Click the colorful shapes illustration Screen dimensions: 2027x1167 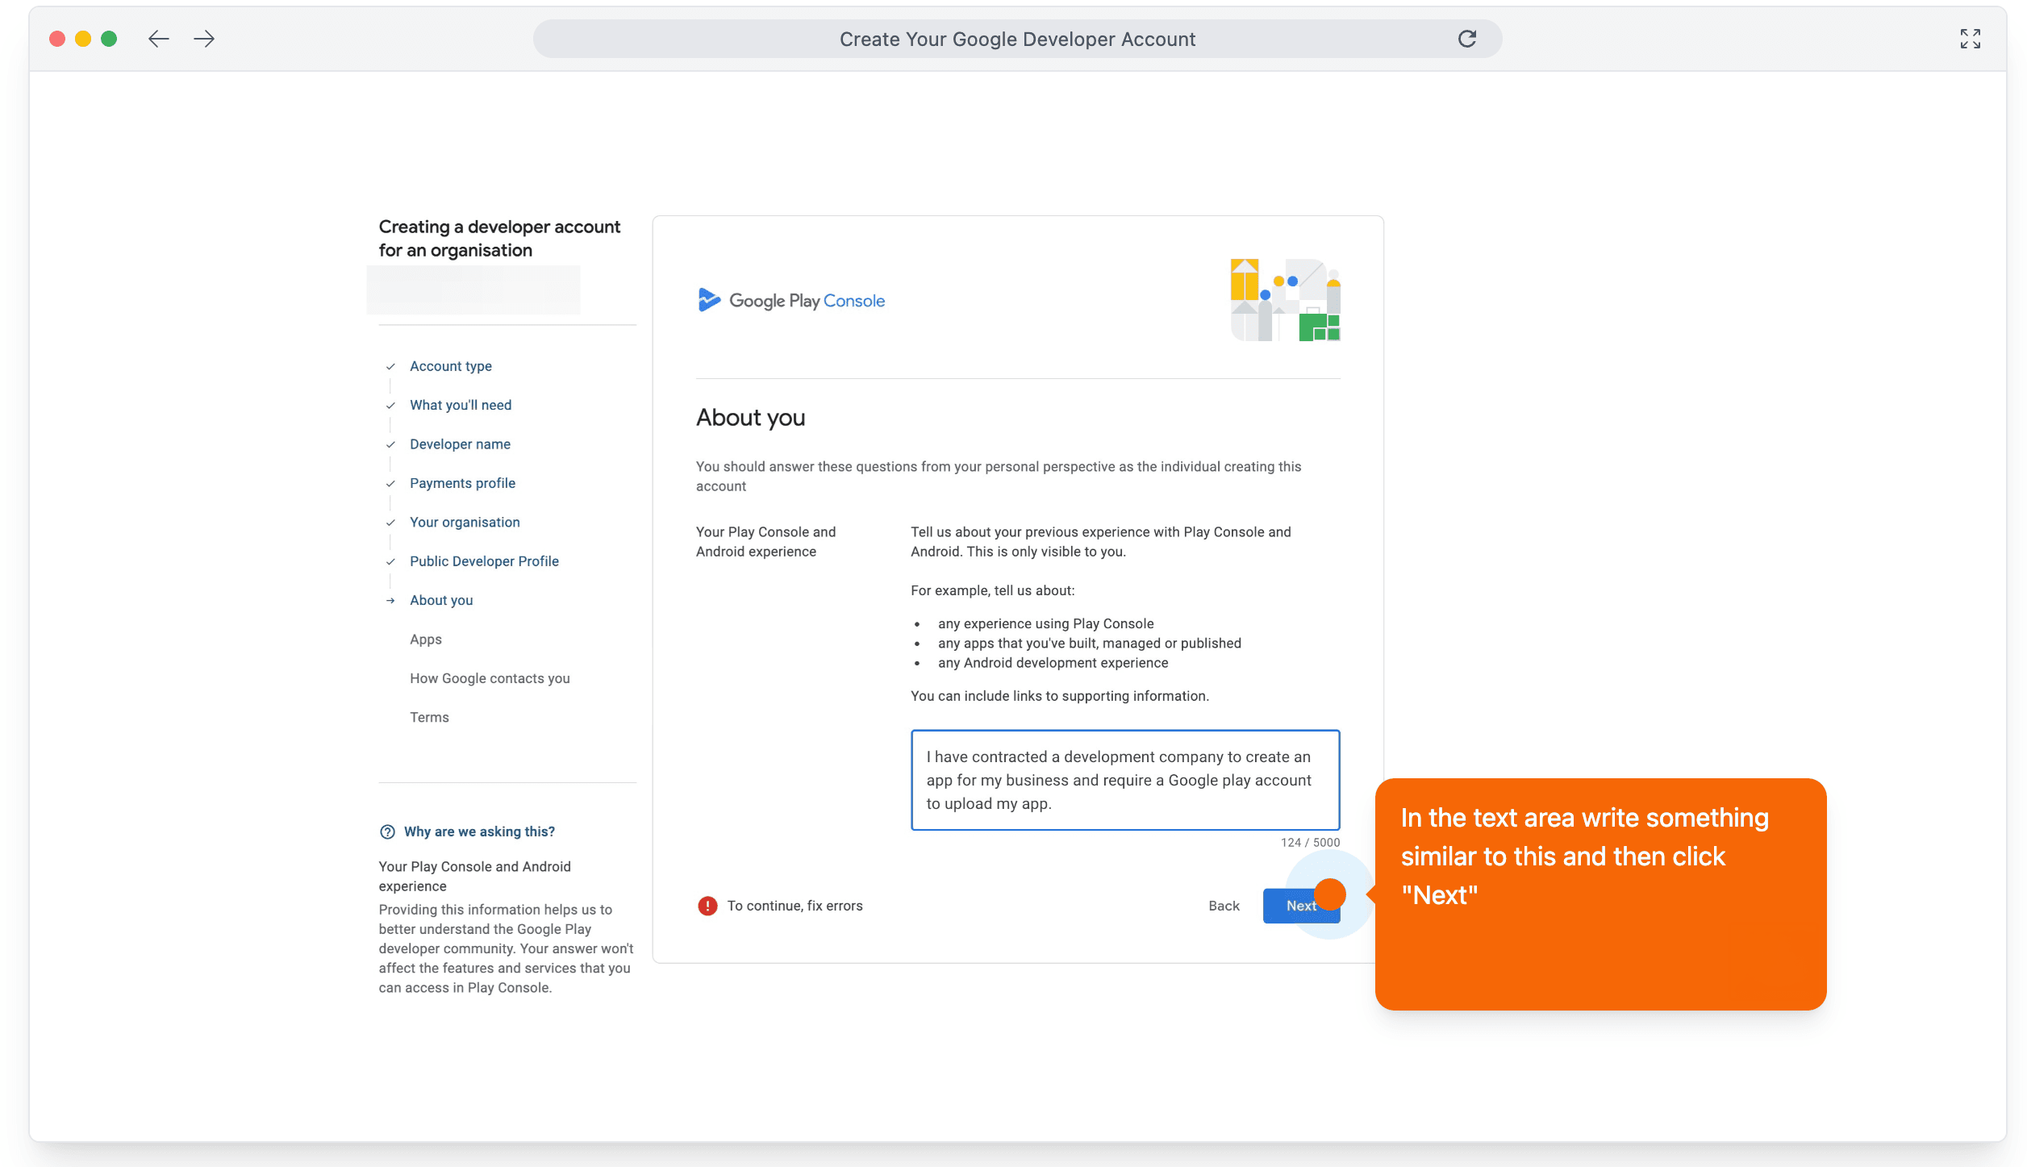coord(1285,300)
